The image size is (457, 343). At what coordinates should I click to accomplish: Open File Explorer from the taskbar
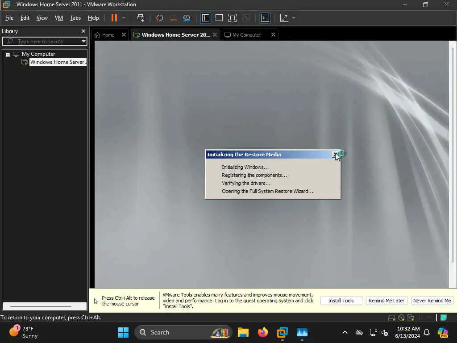pyautogui.click(x=243, y=332)
